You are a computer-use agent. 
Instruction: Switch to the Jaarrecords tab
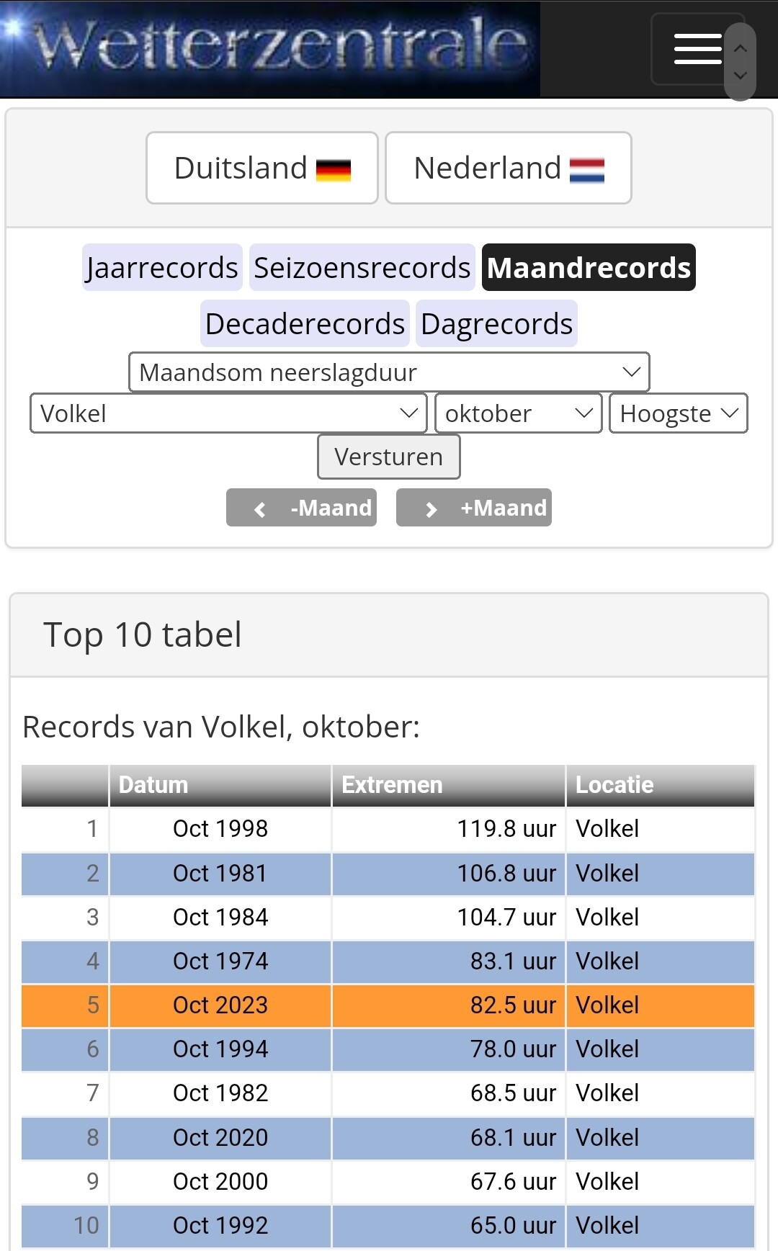pyautogui.click(x=162, y=268)
